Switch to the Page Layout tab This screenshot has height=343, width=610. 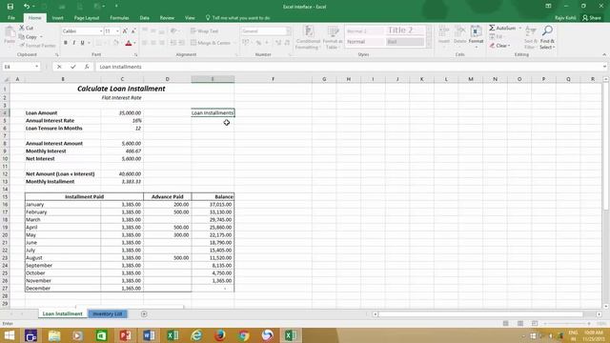[87, 18]
